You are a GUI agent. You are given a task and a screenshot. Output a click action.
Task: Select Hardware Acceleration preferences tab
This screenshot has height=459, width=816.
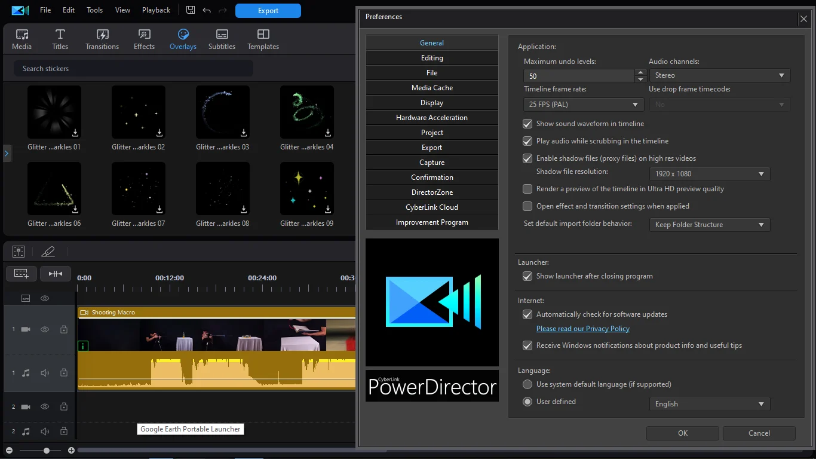coord(432,118)
